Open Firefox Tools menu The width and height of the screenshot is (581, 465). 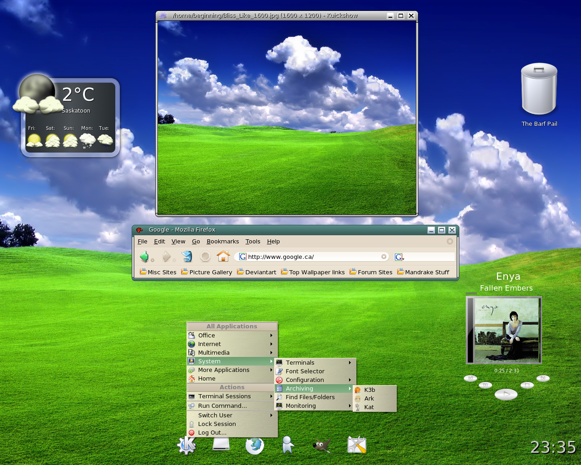click(x=253, y=242)
